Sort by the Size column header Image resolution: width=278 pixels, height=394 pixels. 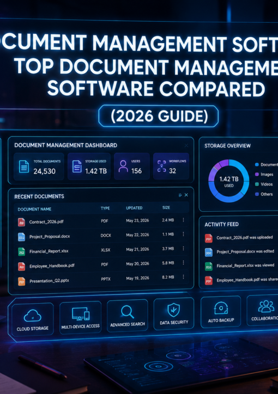(166, 207)
